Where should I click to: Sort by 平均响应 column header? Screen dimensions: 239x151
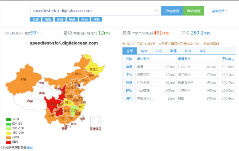click(228, 59)
